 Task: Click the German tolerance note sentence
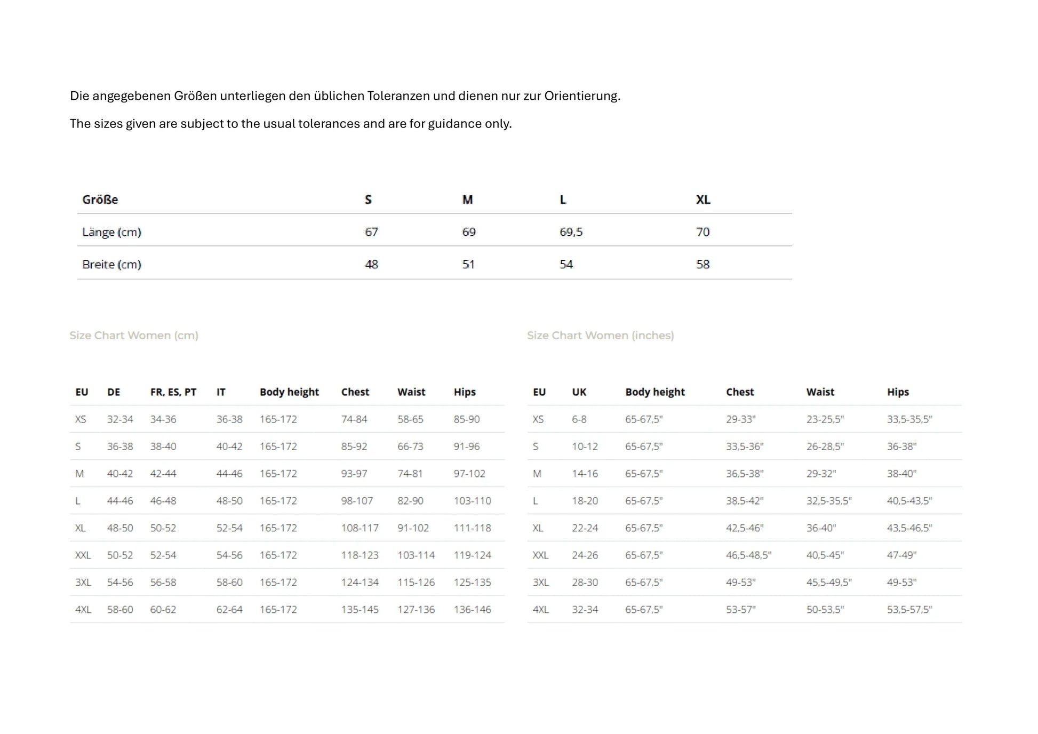pyautogui.click(x=345, y=96)
